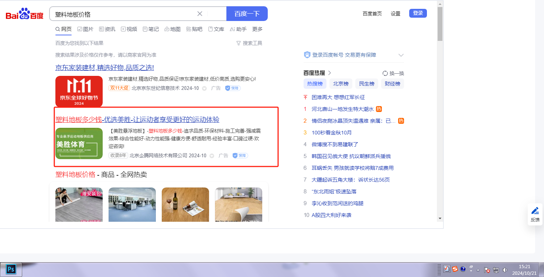The image size is (544, 277).
Task: Click the taskbar clock showing 15:21
Action: tap(524, 270)
